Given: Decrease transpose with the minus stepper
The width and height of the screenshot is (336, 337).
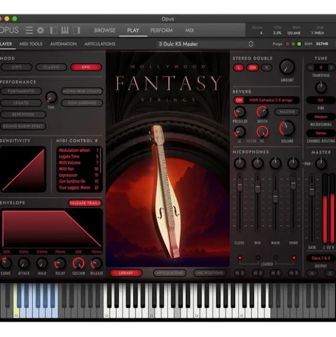Looking at the screenshot, I should [310, 67].
